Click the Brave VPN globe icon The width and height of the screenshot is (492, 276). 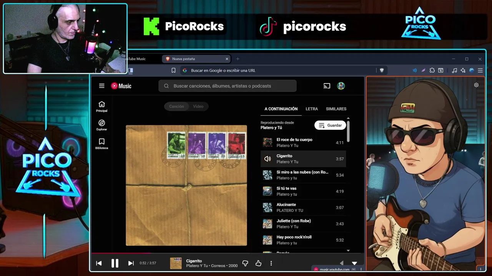pyautogui.click(x=472, y=71)
